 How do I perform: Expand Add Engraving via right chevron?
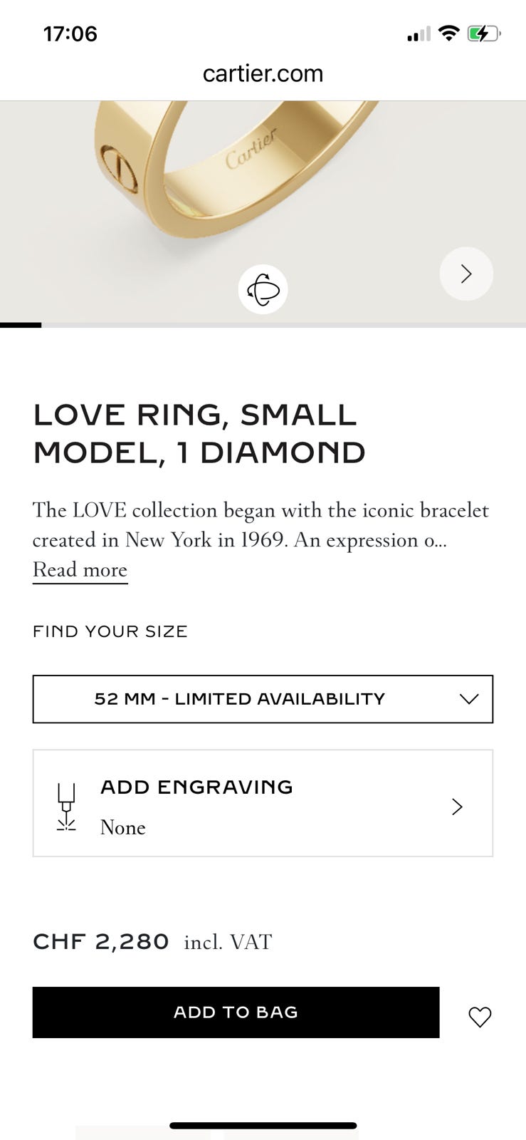pyautogui.click(x=457, y=807)
